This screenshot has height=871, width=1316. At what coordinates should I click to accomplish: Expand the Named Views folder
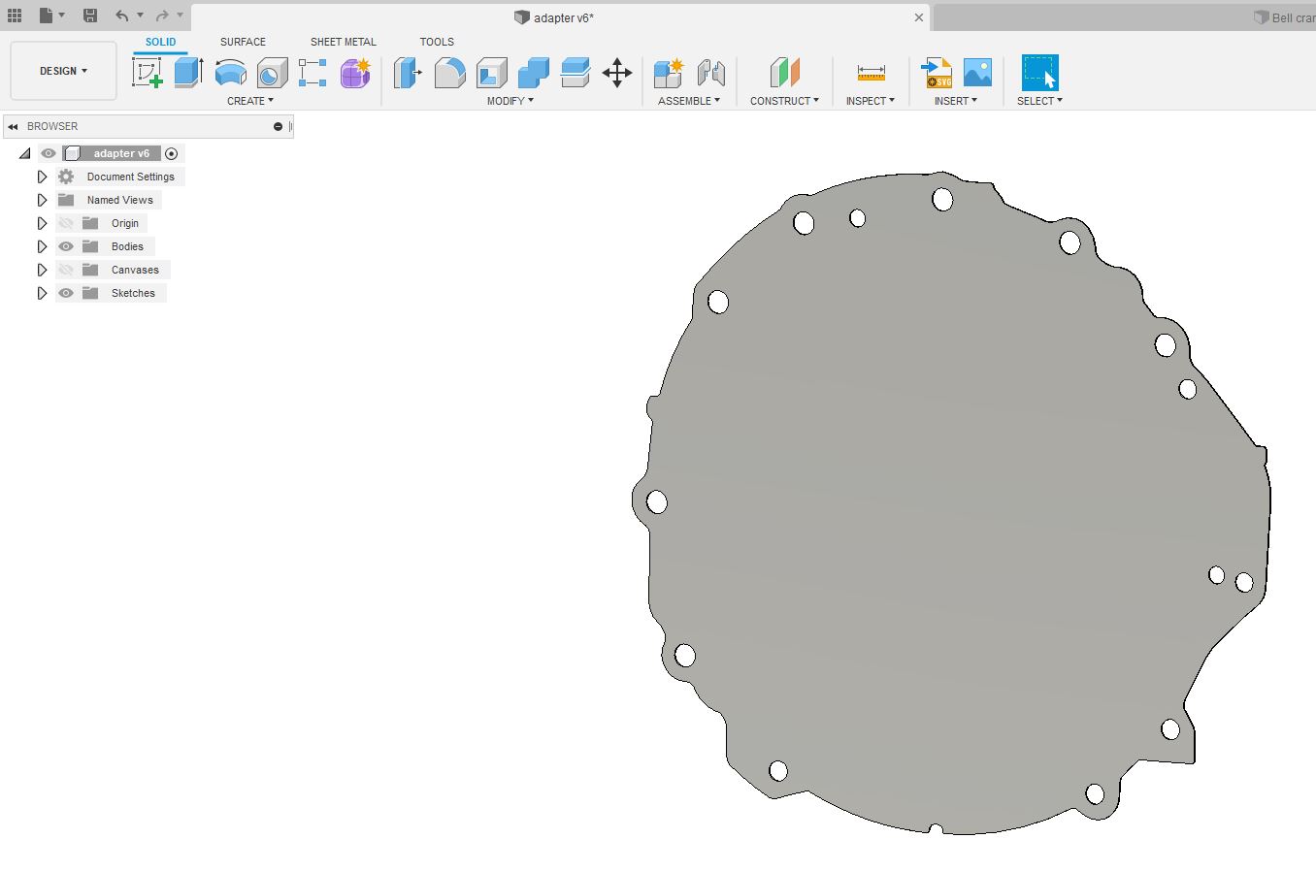point(42,200)
